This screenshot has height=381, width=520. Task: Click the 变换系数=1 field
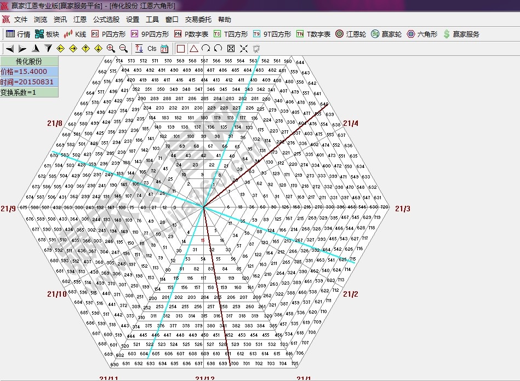tap(29, 93)
